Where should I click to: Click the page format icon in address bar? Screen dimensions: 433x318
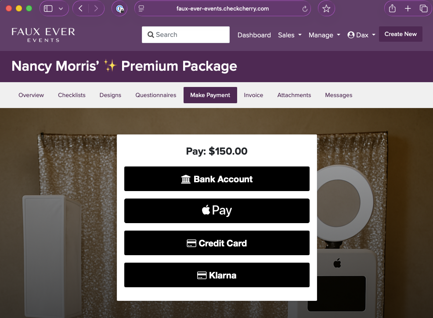141,8
